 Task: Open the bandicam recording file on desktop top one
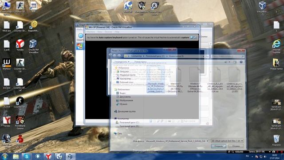tap(276, 105)
